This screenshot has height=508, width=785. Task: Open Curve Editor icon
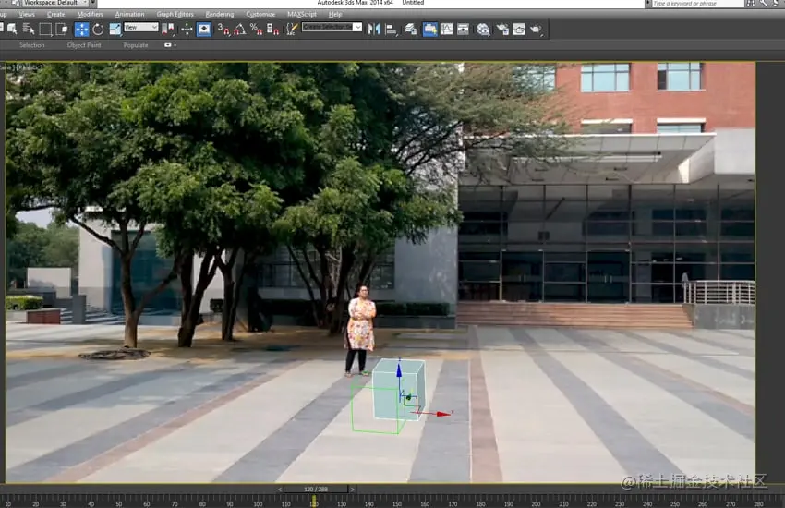(447, 29)
